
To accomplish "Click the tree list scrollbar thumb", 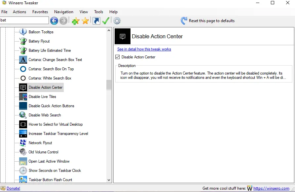I will 109,85.
